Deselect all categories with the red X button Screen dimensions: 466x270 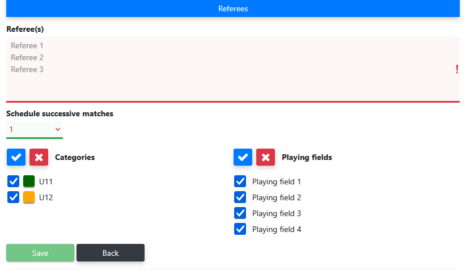[x=39, y=157]
